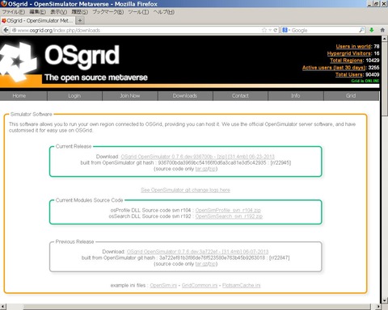Go to the Firefox home icon
Image resolution: width=388 pixels, height=310 pixels.
(382, 30)
